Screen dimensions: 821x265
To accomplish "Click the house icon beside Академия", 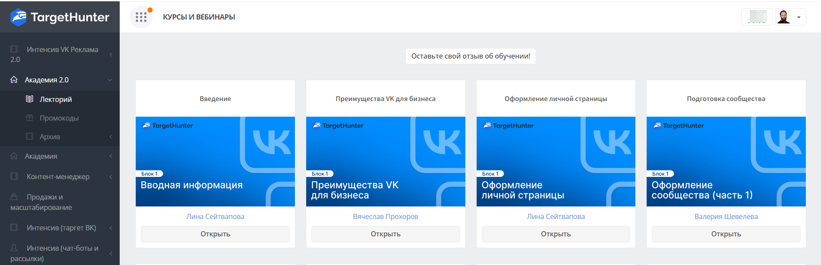I will click(14, 156).
